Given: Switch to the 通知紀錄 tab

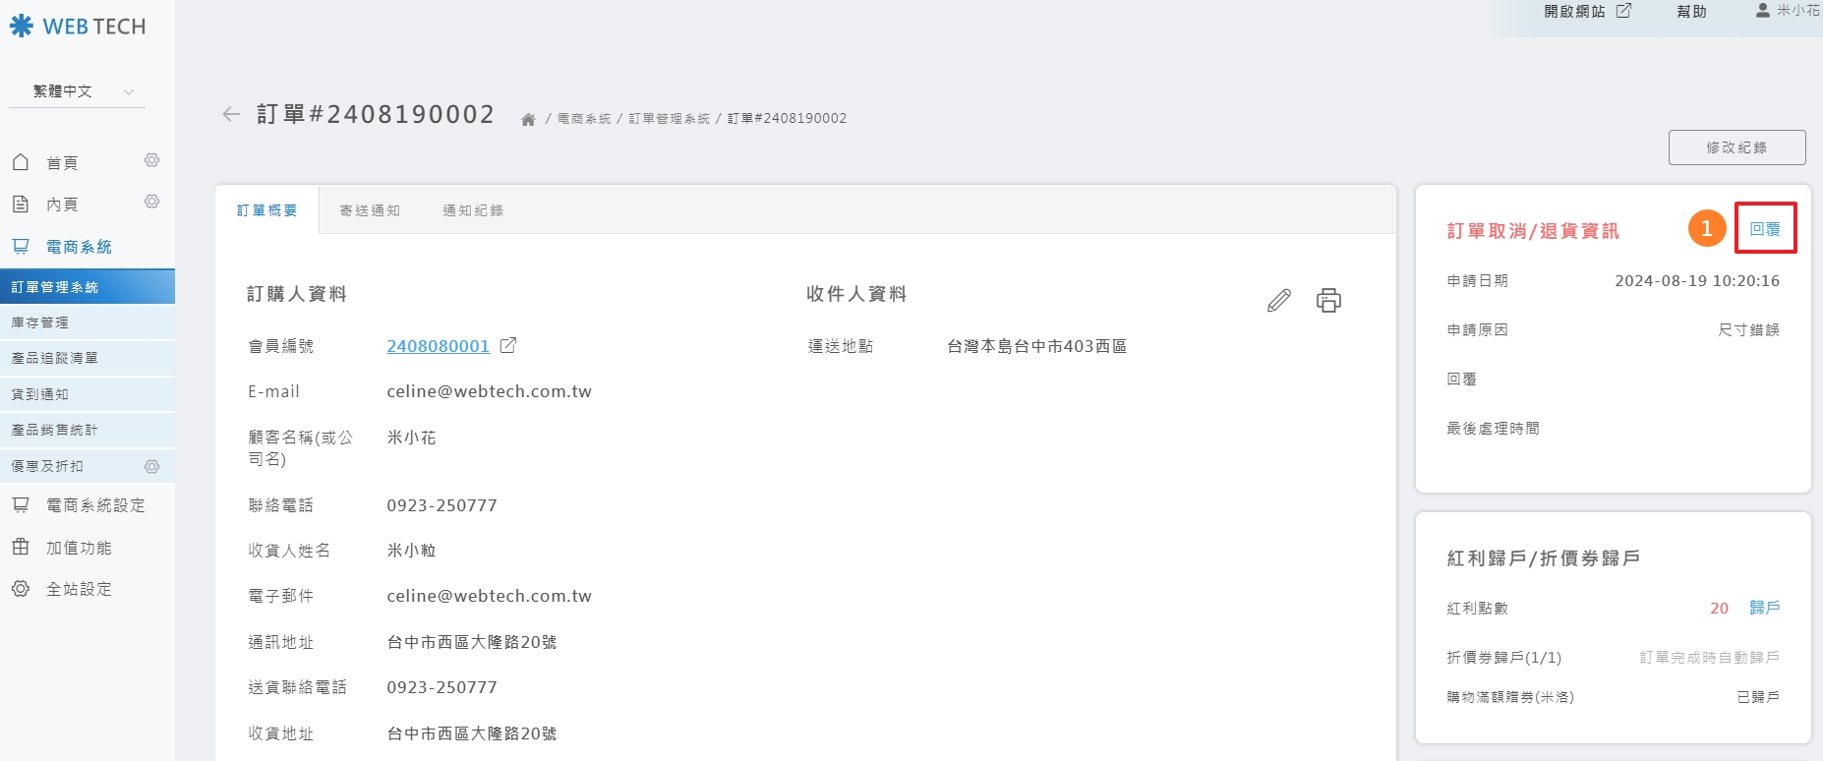Looking at the screenshot, I should (473, 210).
